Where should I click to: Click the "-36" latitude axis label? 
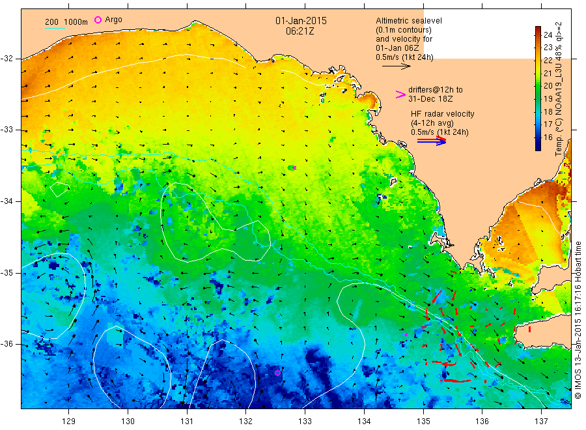(x=7, y=344)
